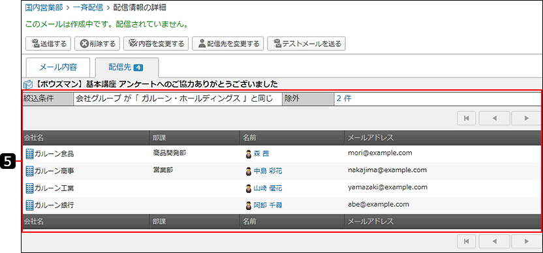Click the メールアドレス top column header
This screenshot has width=543, height=253.
click(x=443, y=138)
